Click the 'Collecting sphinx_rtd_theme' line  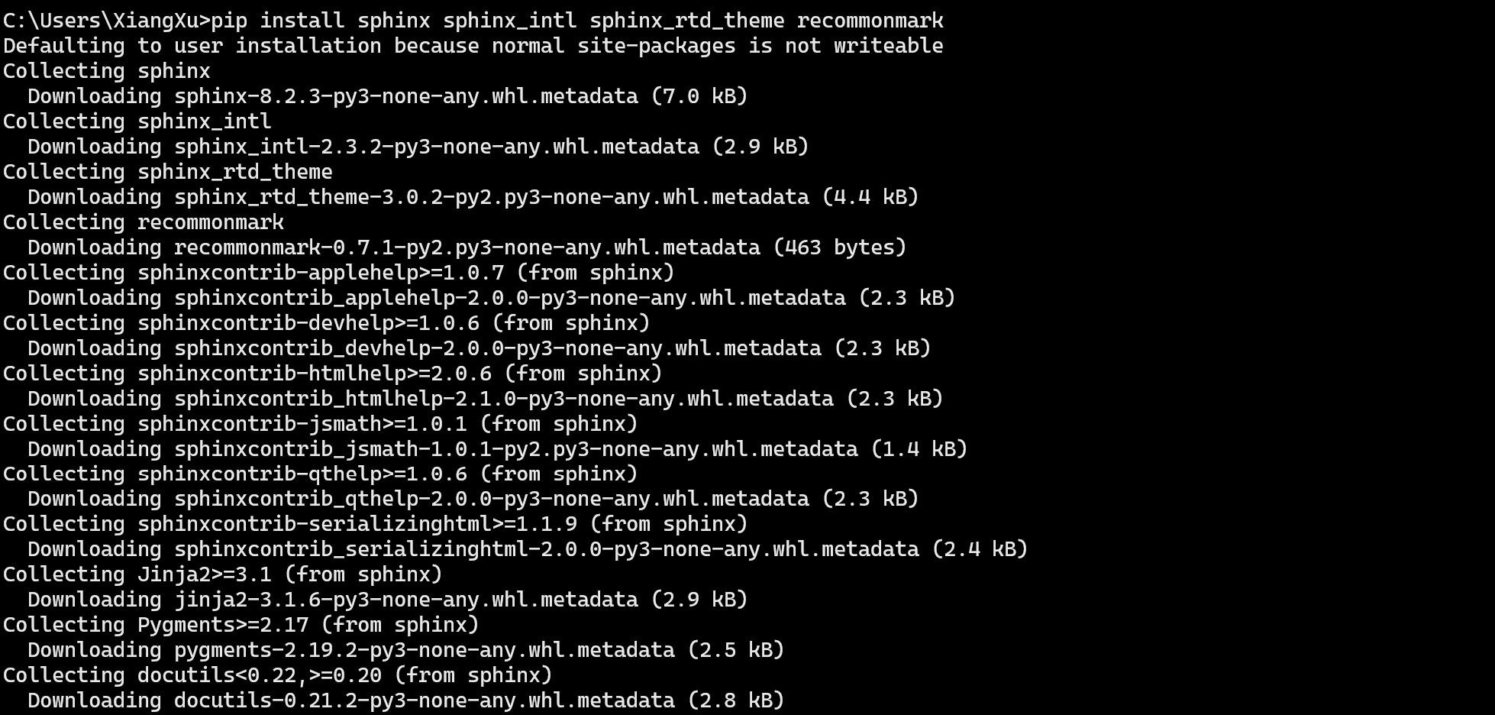(x=168, y=172)
